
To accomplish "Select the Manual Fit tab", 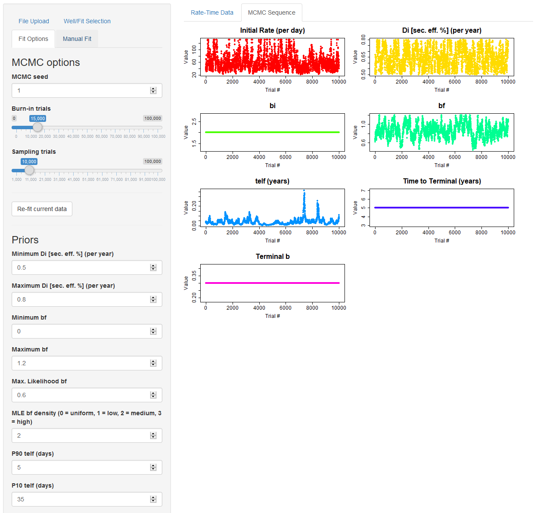I will tap(77, 39).
